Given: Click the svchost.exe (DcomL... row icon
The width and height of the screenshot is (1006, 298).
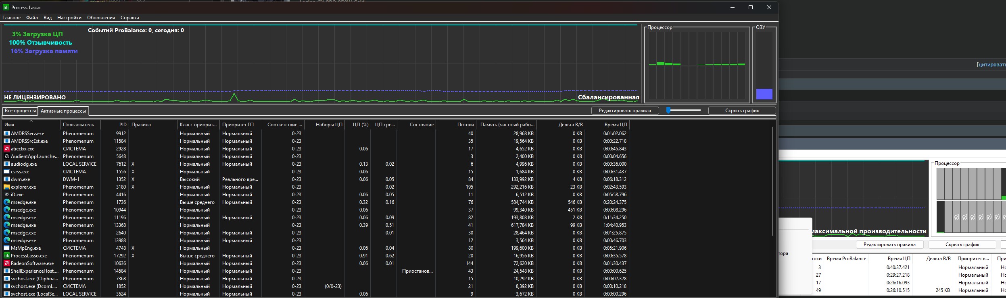Looking at the screenshot, I should [x=6, y=286].
